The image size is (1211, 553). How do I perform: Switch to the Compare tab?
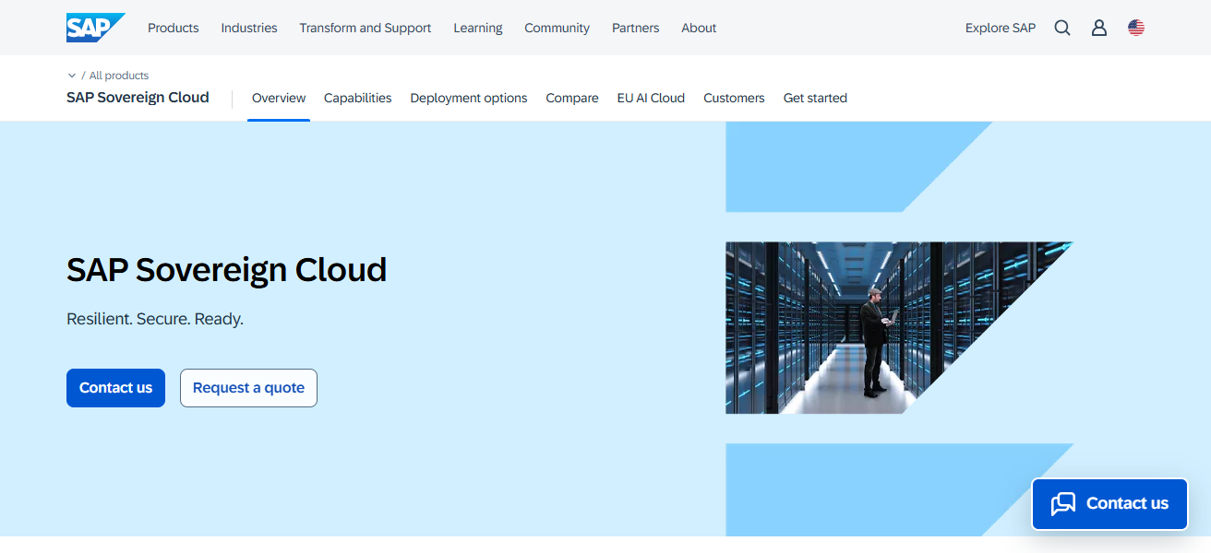(x=571, y=98)
